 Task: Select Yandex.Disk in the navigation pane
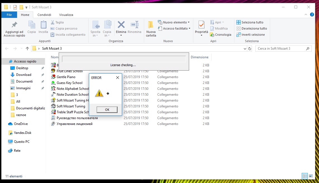point(23,133)
